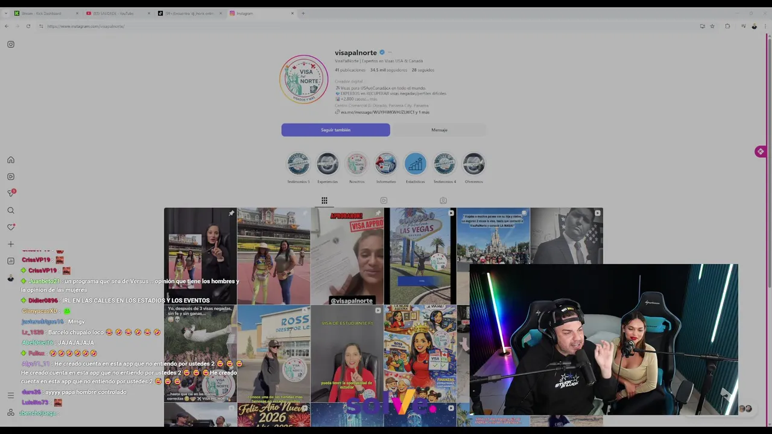Click the verified badge next to visapalnorte

pyautogui.click(x=382, y=52)
